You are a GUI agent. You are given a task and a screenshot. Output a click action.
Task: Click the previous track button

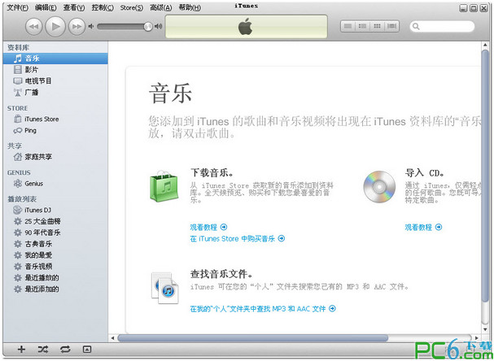point(33,27)
